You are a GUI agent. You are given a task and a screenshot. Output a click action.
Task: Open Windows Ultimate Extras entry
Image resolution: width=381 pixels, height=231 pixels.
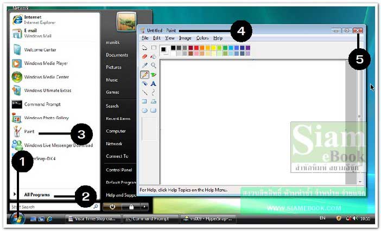tap(42, 91)
